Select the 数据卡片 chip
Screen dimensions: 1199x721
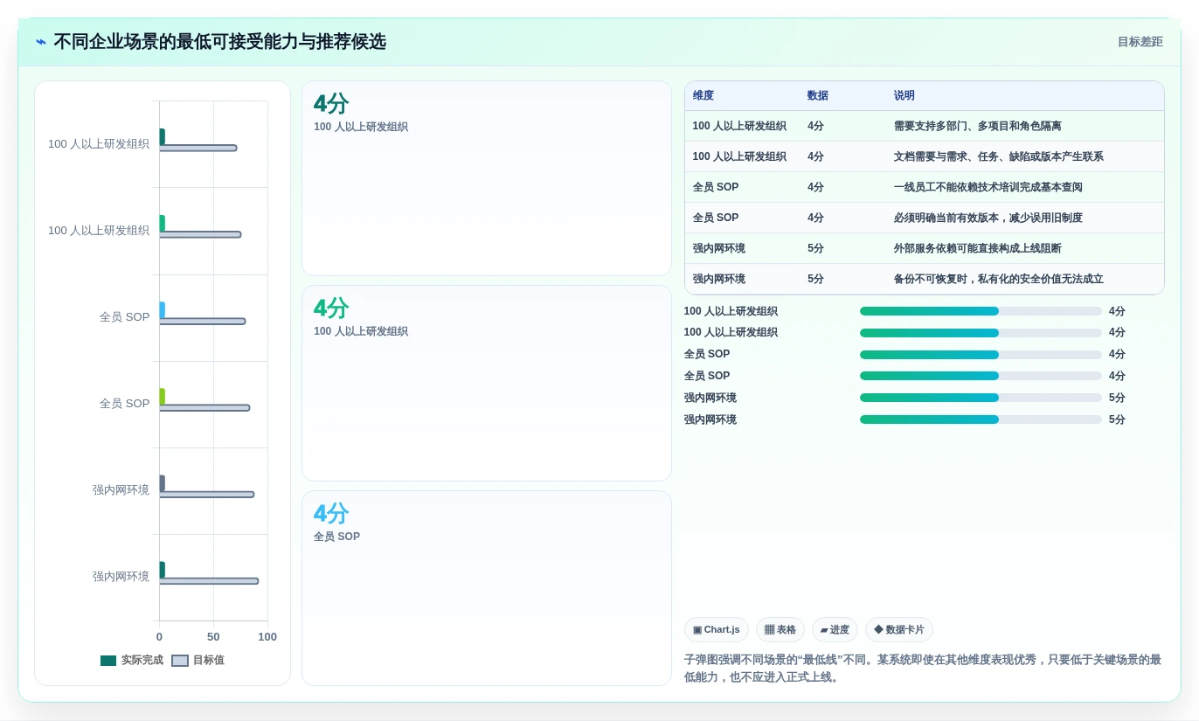pyautogui.click(x=899, y=630)
